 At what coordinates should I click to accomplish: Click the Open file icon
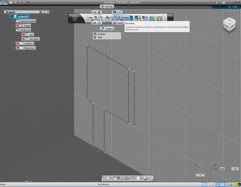pos(15,2)
